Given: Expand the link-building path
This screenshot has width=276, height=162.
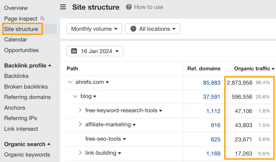Looking at the screenshot, I should point(80,153).
